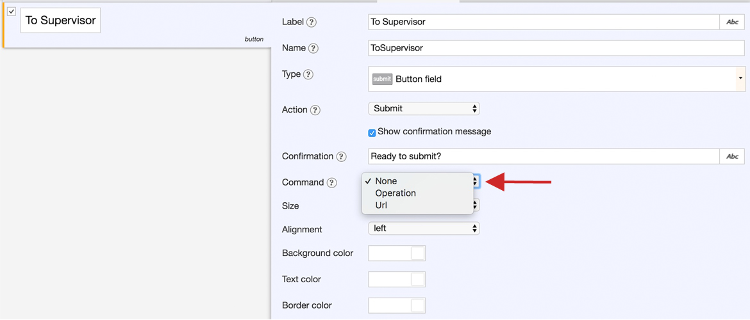
Task: Open the Background color swatch
Action: (396, 253)
